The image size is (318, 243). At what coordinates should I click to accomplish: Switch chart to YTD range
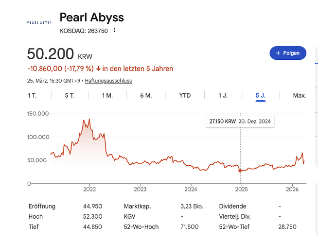tap(185, 95)
